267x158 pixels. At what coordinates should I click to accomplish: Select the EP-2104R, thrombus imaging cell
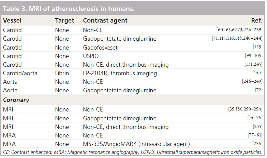coord(120,73)
